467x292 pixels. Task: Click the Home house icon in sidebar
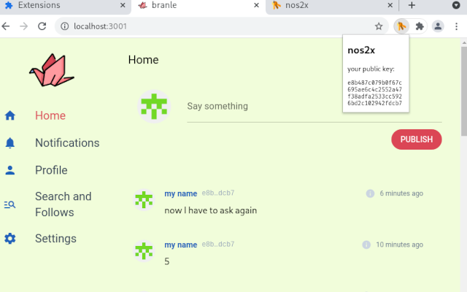tap(10, 115)
